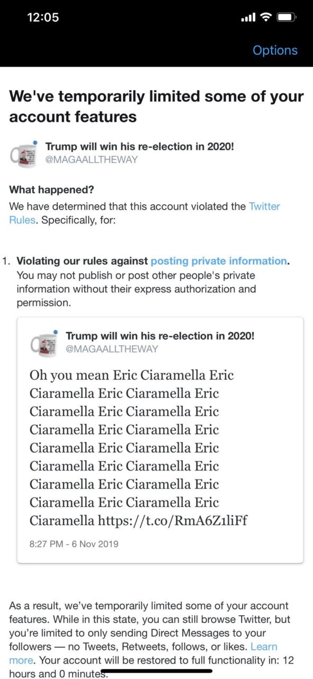The image size is (313, 679).
Task: Tap the account display name below heading
Action: point(140,146)
